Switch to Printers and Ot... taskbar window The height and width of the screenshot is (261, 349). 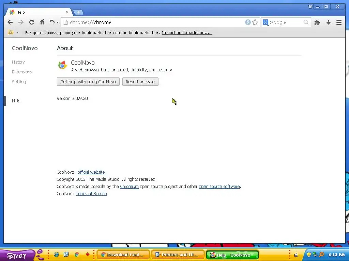point(178,255)
